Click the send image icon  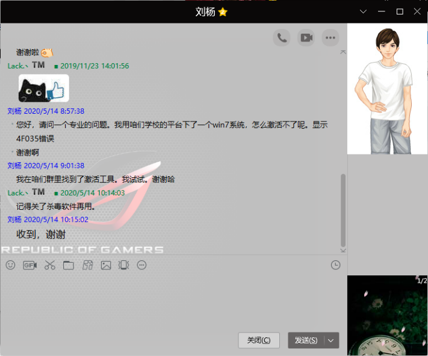pyautogui.click(x=106, y=265)
